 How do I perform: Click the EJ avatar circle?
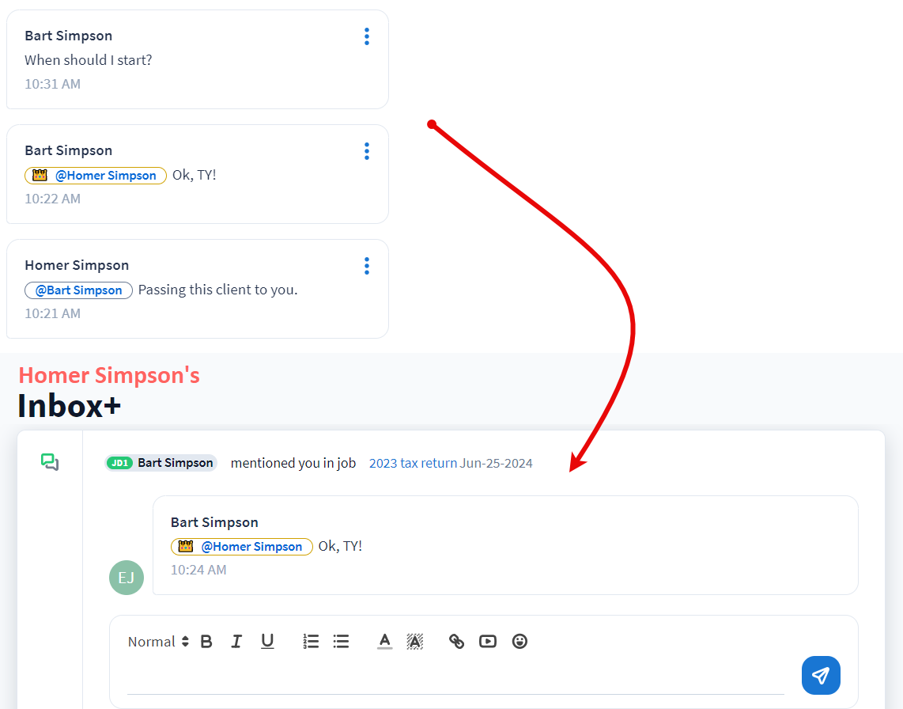point(127,578)
